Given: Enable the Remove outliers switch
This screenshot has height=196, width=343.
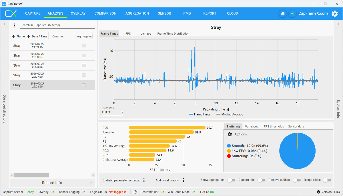Looking at the screenshot, I should [297, 180].
